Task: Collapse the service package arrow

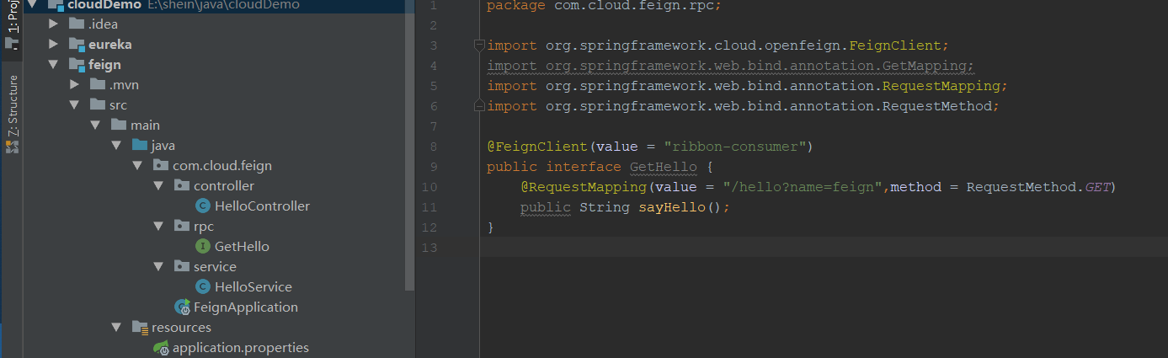Action: (x=159, y=266)
